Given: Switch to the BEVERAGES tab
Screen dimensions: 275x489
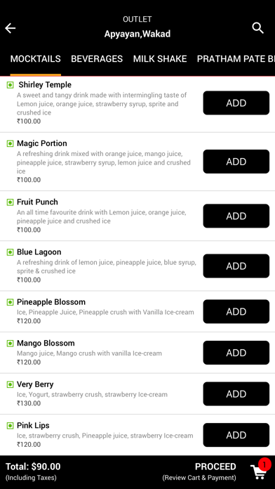Looking at the screenshot, I should (97, 59).
